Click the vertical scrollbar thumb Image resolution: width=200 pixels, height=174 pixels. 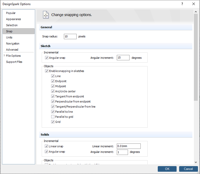[x=196, y=57]
